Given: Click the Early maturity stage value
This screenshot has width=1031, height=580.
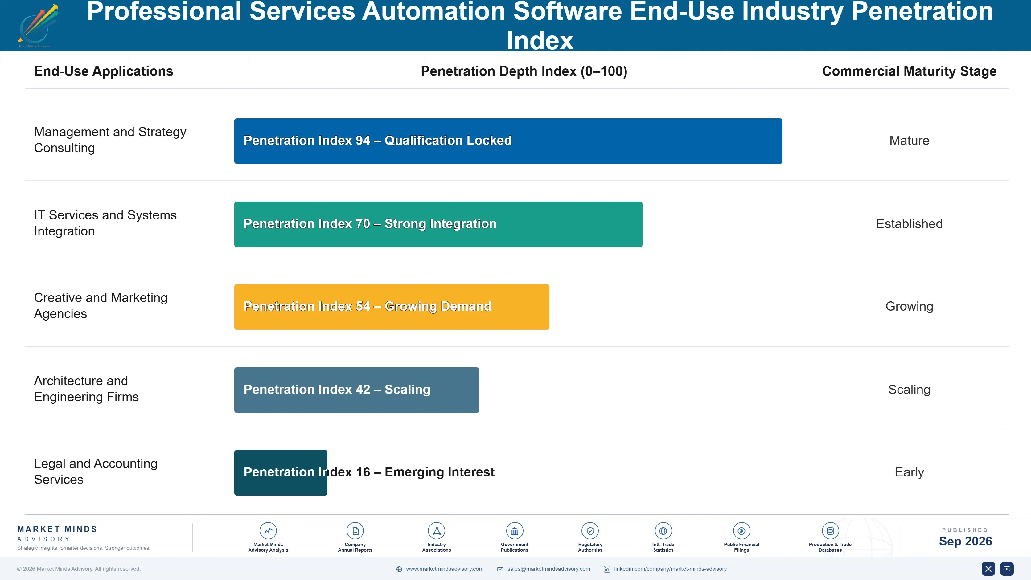Looking at the screenshot, I should [x=909, y=472].
